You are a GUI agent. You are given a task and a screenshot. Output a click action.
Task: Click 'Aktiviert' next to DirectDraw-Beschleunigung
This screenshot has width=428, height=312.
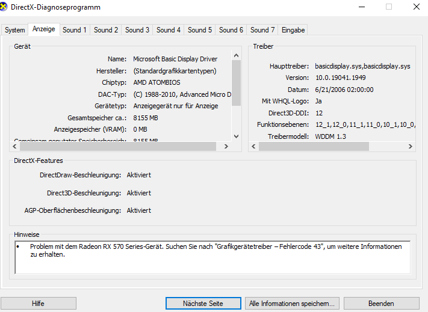(139, 175)
